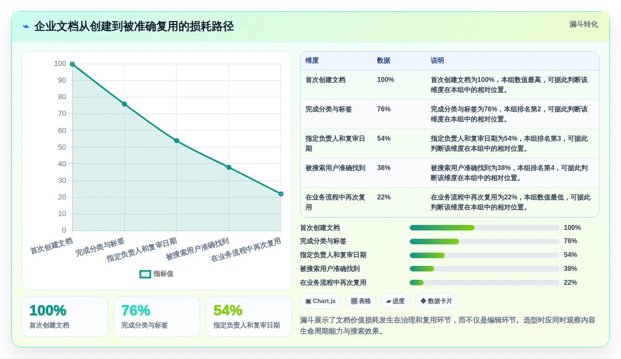Click the 首次创建文档 x-axis label
Viewport: 621px width, 359px height.
point(52,246)
